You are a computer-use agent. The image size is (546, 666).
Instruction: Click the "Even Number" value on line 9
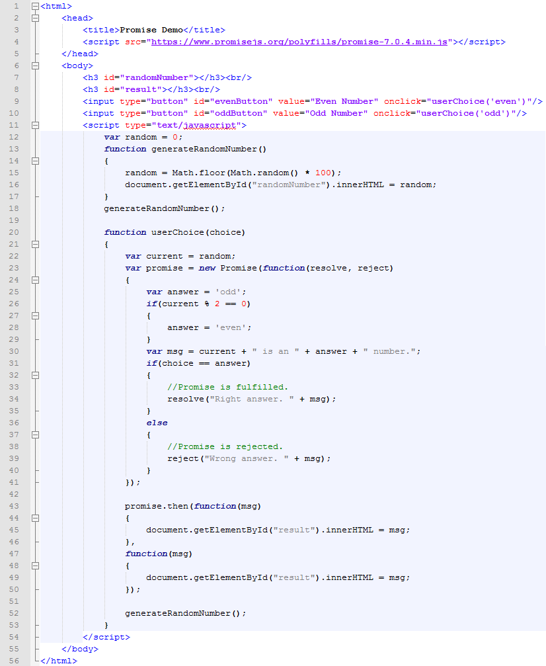pos(344,101)
